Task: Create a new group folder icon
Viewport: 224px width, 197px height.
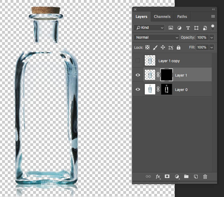Action: point(186,176)
